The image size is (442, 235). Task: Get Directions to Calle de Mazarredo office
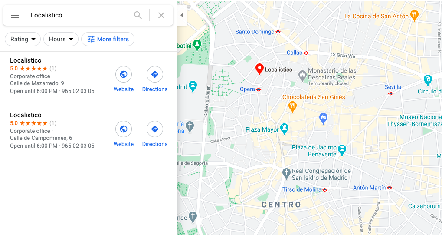tap(155, 79)
